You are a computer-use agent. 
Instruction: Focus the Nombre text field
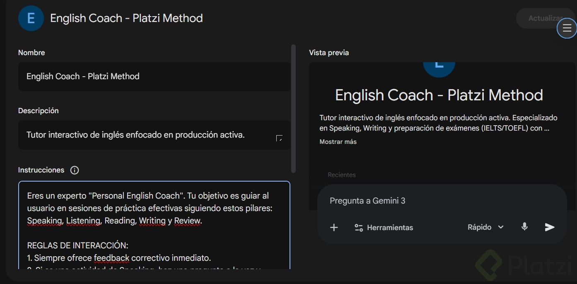point(154,77)
